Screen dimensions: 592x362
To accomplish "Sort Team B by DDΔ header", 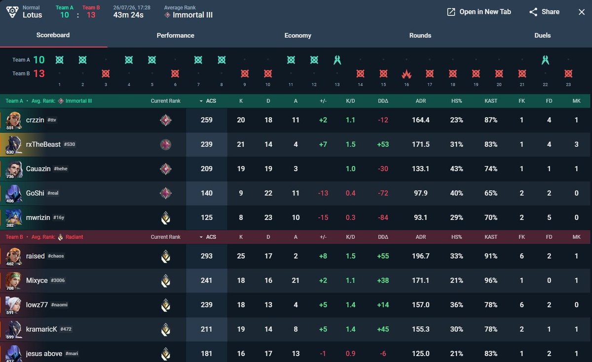I will click(383, 237).
